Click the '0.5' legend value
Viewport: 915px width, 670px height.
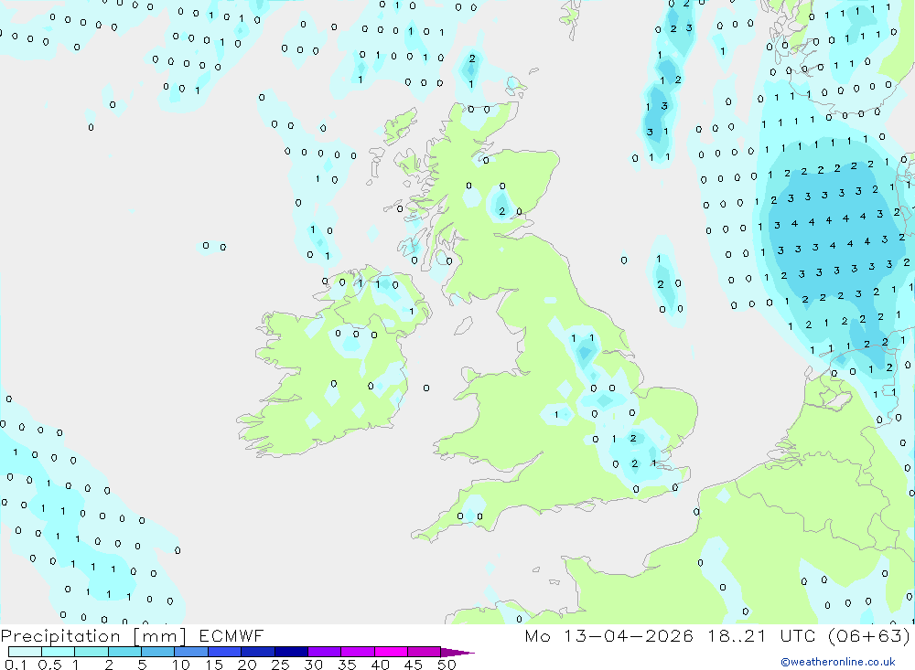49,665
